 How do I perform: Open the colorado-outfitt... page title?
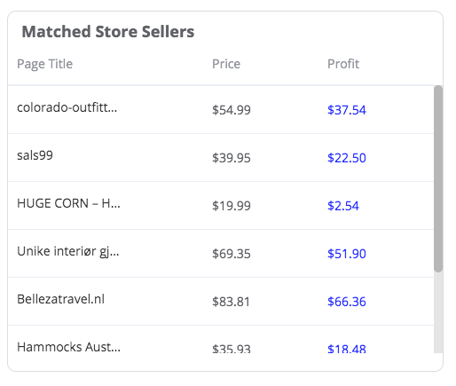pos(67,107)
